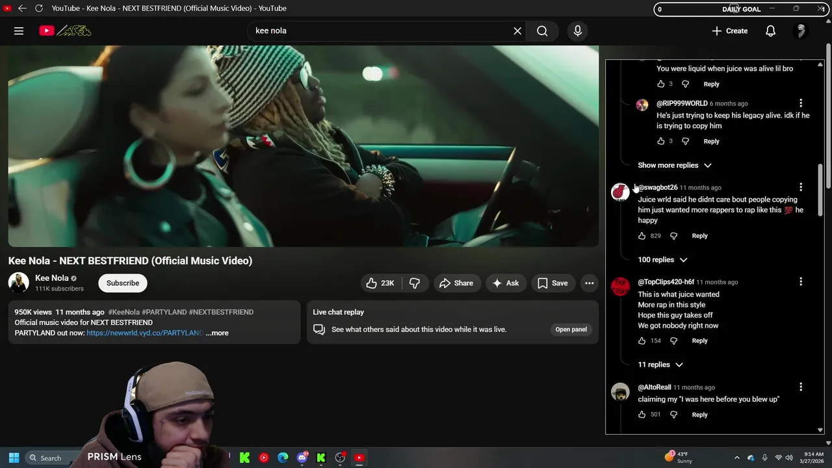Reply to @AltoReall comment
Viewport: 832px width, 468px height.
pyautogui.click(x=699, y=415)
